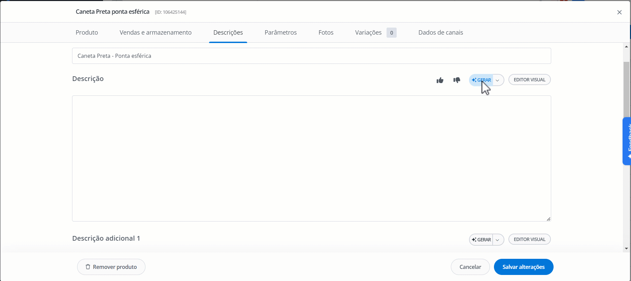Switch to the Produto tab
631x281 pixels.
(x=87, y=33)
